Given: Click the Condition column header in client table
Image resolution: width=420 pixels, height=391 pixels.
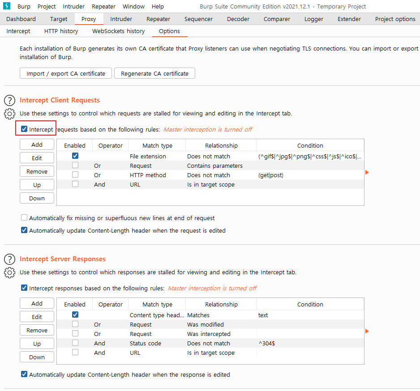Looking at the screenshot, I should (310, 145).
